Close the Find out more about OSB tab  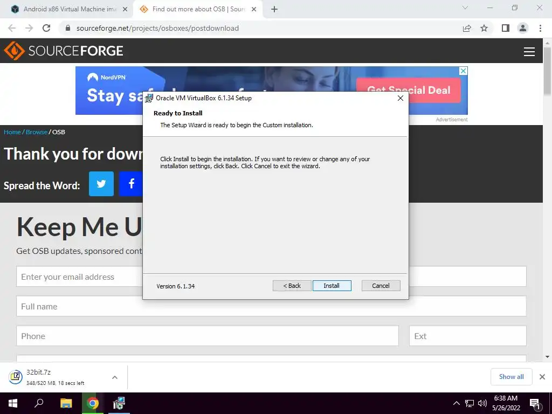click(254, 10)
